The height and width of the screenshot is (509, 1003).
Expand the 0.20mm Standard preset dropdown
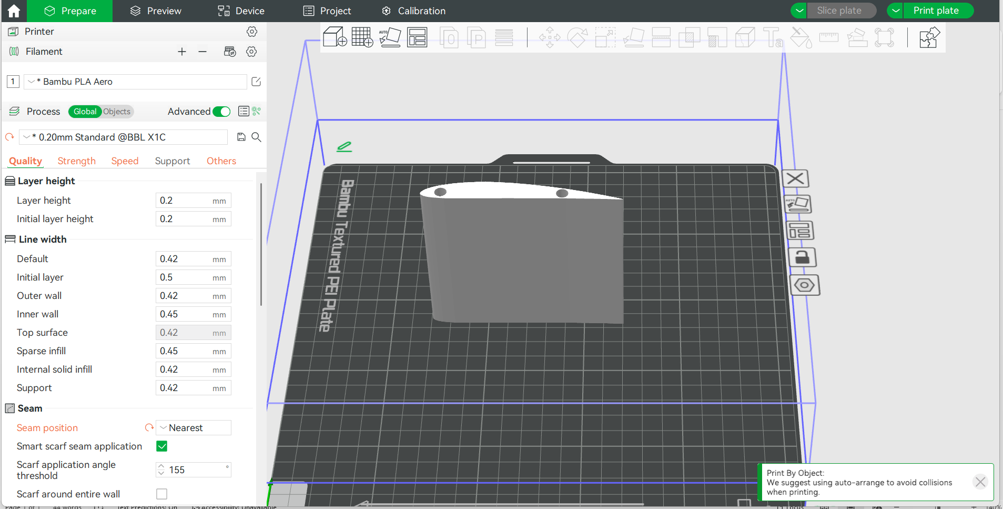124,137
